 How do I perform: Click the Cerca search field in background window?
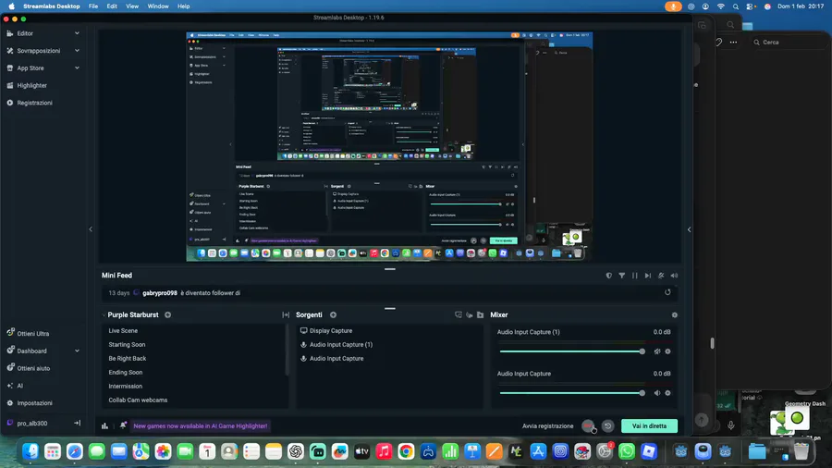tap(788, 42)
